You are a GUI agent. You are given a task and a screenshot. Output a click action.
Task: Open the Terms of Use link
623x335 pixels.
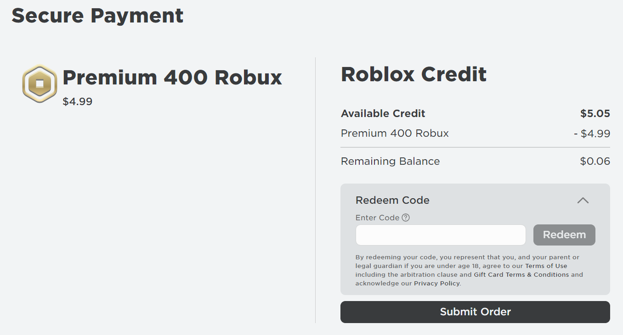pos(546,266)
